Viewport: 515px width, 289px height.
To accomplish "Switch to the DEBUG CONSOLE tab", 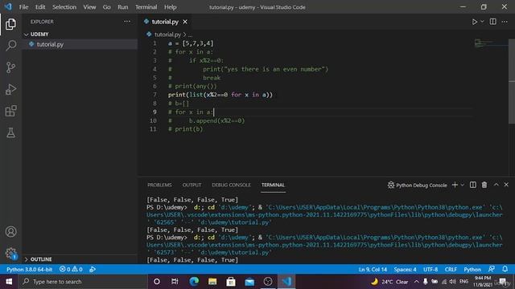I will pyautogui.click(x=231, y=185).
